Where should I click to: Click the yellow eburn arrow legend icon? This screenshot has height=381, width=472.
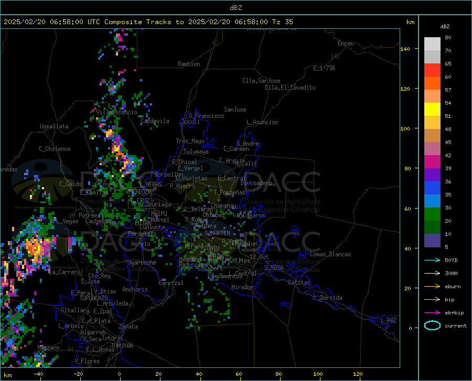432,286
